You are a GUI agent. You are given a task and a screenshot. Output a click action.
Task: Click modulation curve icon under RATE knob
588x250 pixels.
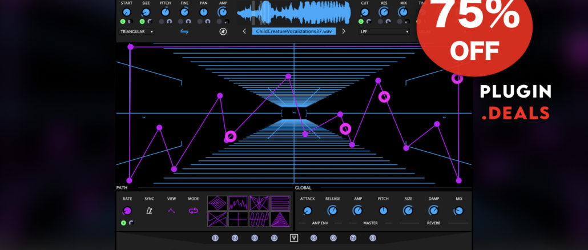[x=131, y=223]
